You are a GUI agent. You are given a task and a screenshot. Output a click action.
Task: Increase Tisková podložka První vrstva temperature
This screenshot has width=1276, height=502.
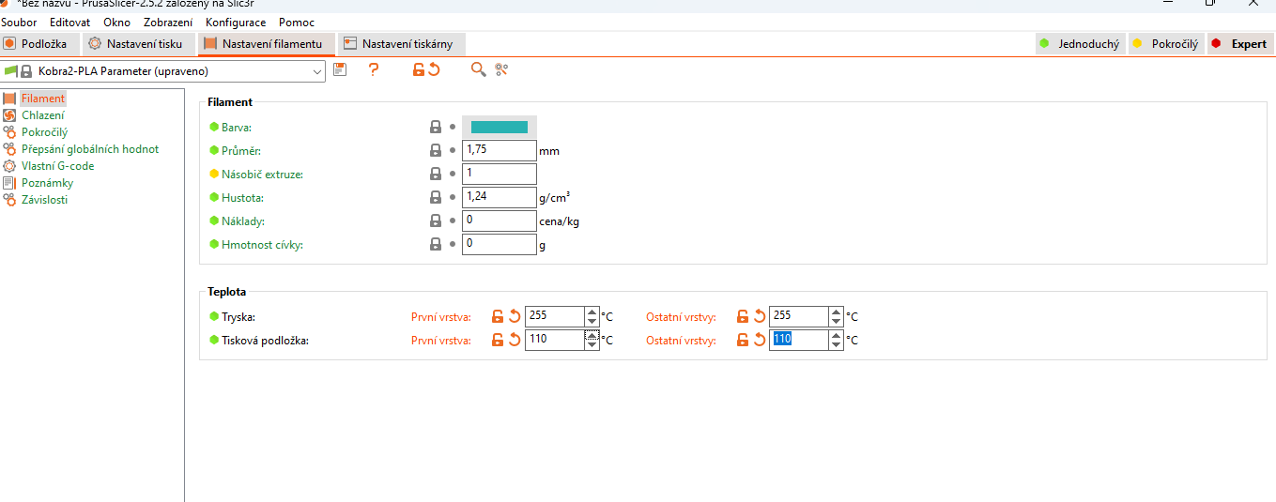[592, 335]
